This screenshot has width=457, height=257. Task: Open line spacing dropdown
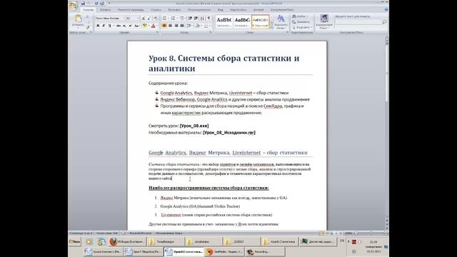pyautogui.click(x=190, y=26)
